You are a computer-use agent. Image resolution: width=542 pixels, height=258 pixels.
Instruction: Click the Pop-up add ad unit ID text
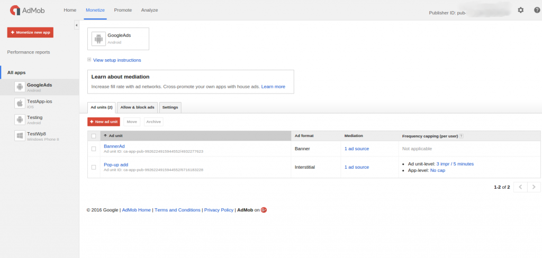pyautogui.click(x=153, y=170)
